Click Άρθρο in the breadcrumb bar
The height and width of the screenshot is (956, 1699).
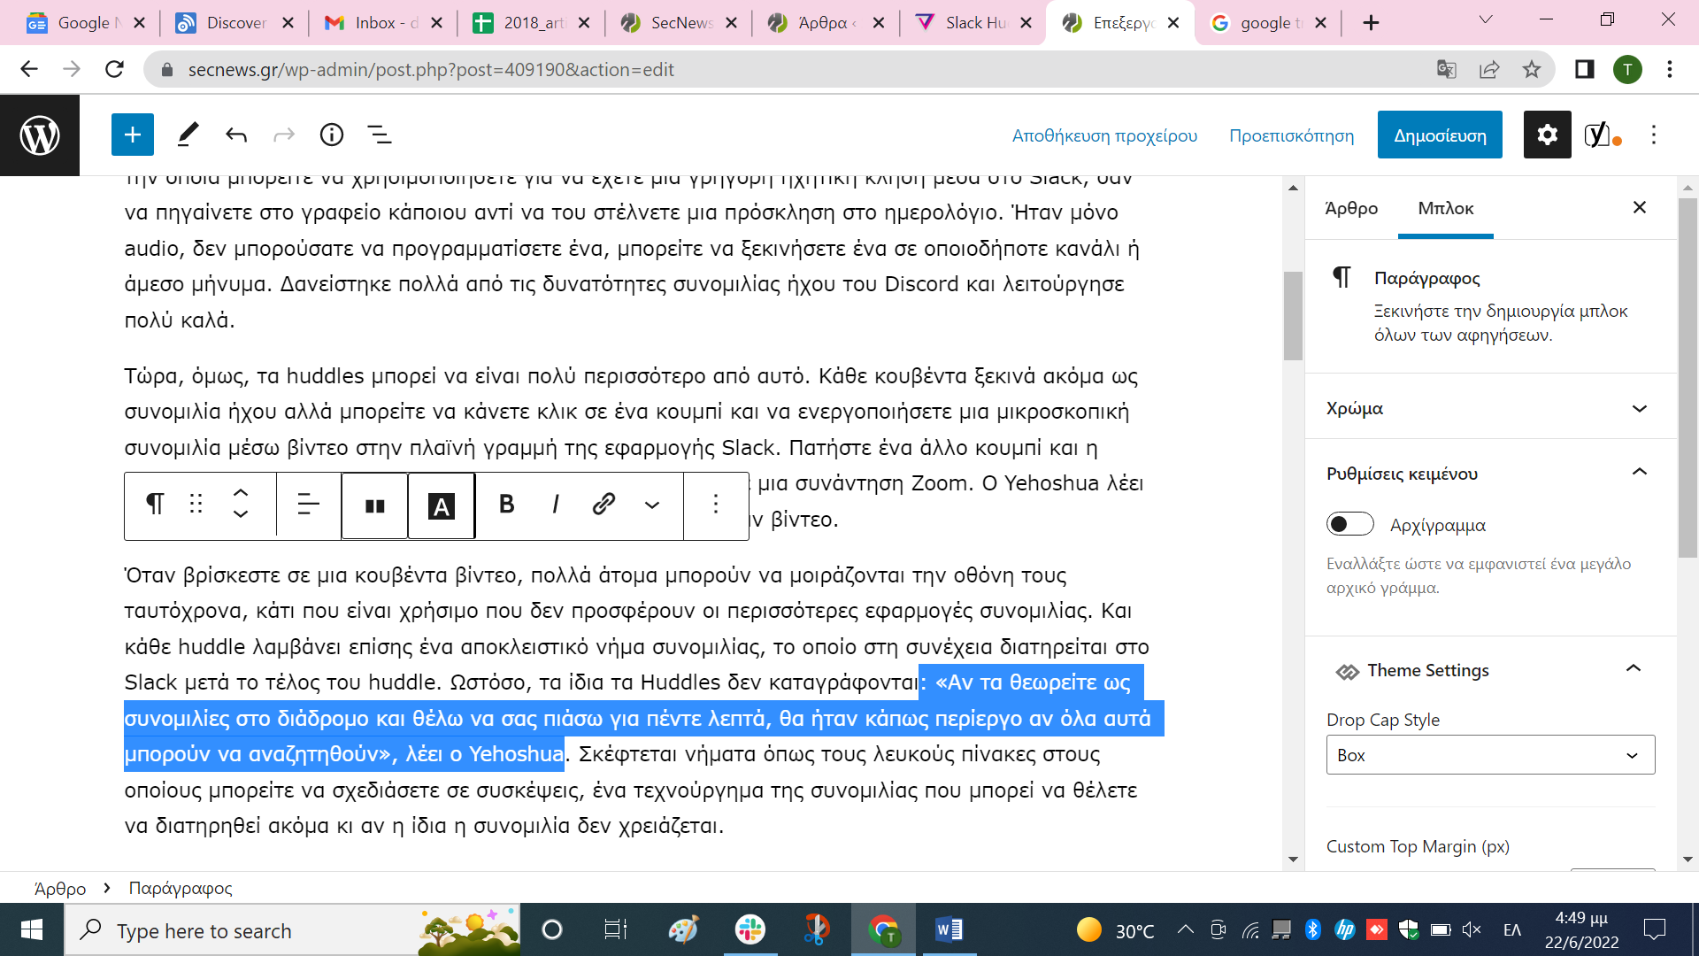pos(60,888)
